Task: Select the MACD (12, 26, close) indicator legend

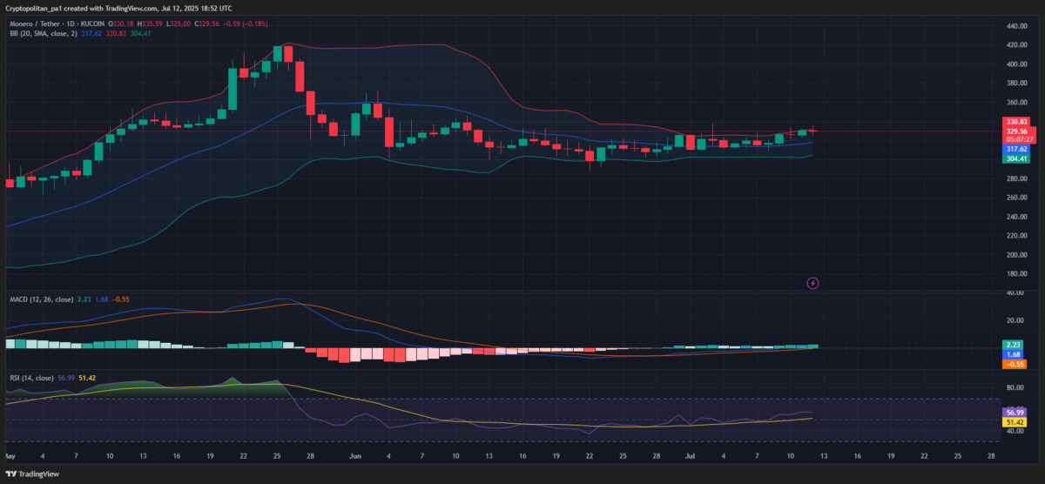Action: [x=42, y=299]
